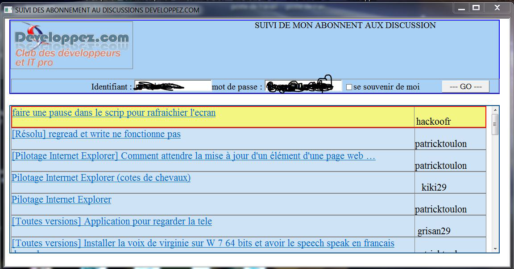Click the Developpez.com logo image
514x269 pixels.
pos(71,45)
